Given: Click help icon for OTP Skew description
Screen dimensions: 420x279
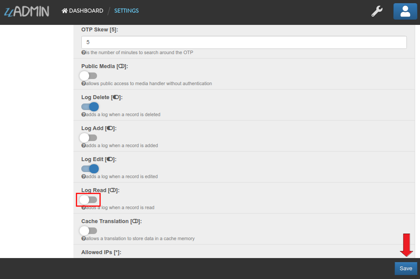Looking at the screenshot, I should (x=83, y=52).
